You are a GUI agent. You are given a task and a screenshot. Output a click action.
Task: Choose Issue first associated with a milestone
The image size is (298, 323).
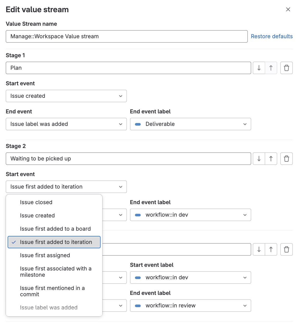(56, 272)
